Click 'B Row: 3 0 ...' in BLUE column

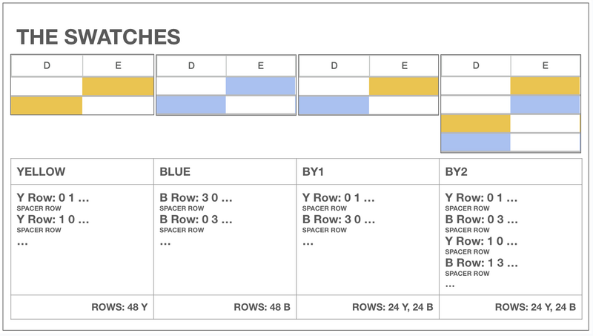pyautogui.click(x=196, y=198)
